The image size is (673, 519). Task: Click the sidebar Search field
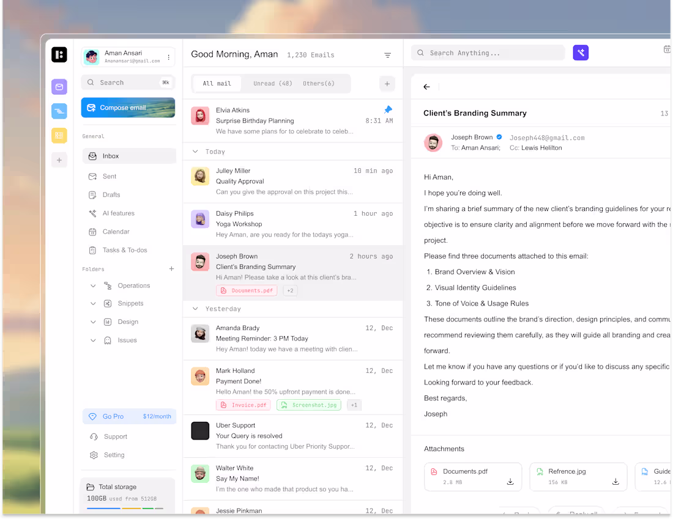tap(128, 83)
